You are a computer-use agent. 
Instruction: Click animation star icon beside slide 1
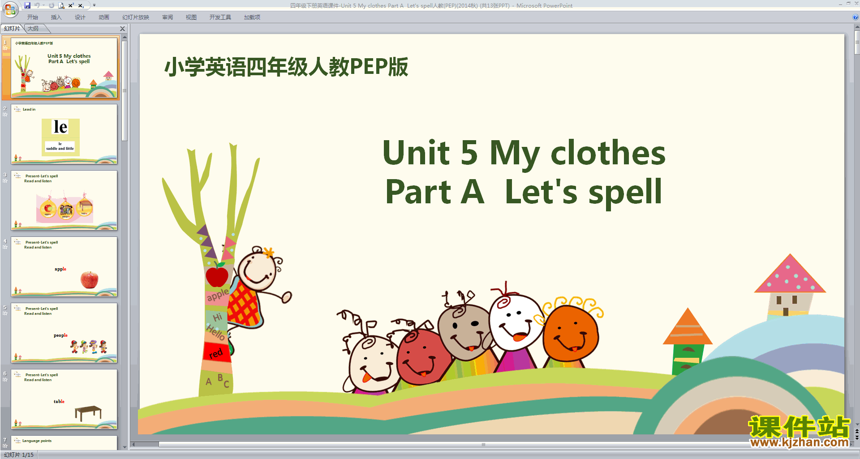[5, 48]
